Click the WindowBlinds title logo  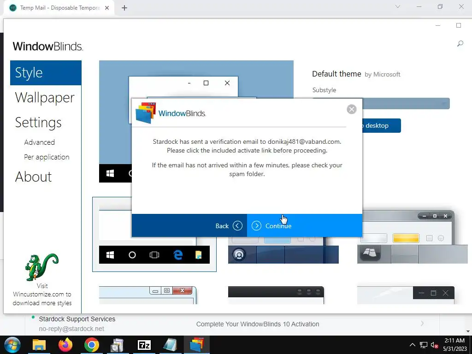(48, 47)
